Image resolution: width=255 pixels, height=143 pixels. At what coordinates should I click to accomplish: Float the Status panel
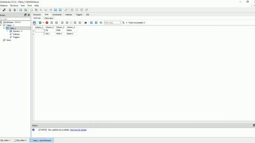[254, 126]
